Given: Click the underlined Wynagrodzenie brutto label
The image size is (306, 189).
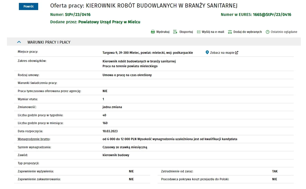Looking at the screenshot, I should pyautogui.click(x=34, y=139).
